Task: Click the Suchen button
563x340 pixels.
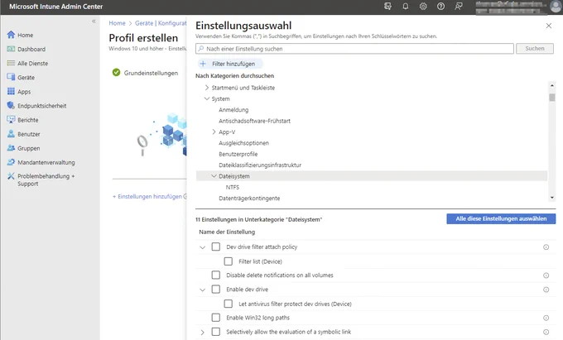Action: click(535, 49)
